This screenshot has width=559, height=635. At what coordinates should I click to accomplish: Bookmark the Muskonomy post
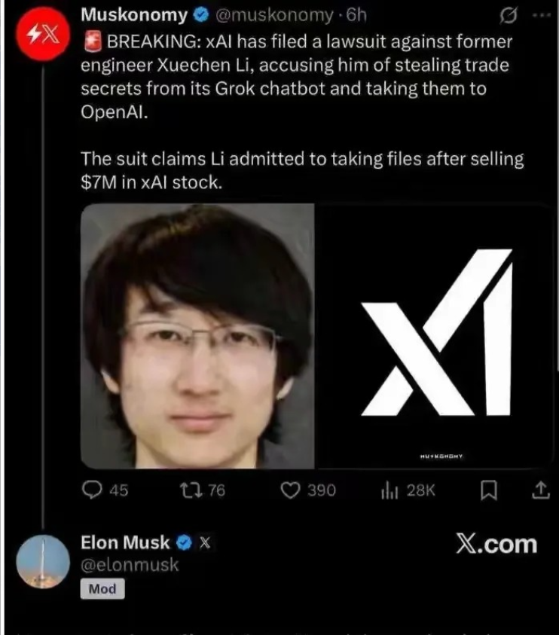pyautogui.click(x=488, y=490)
